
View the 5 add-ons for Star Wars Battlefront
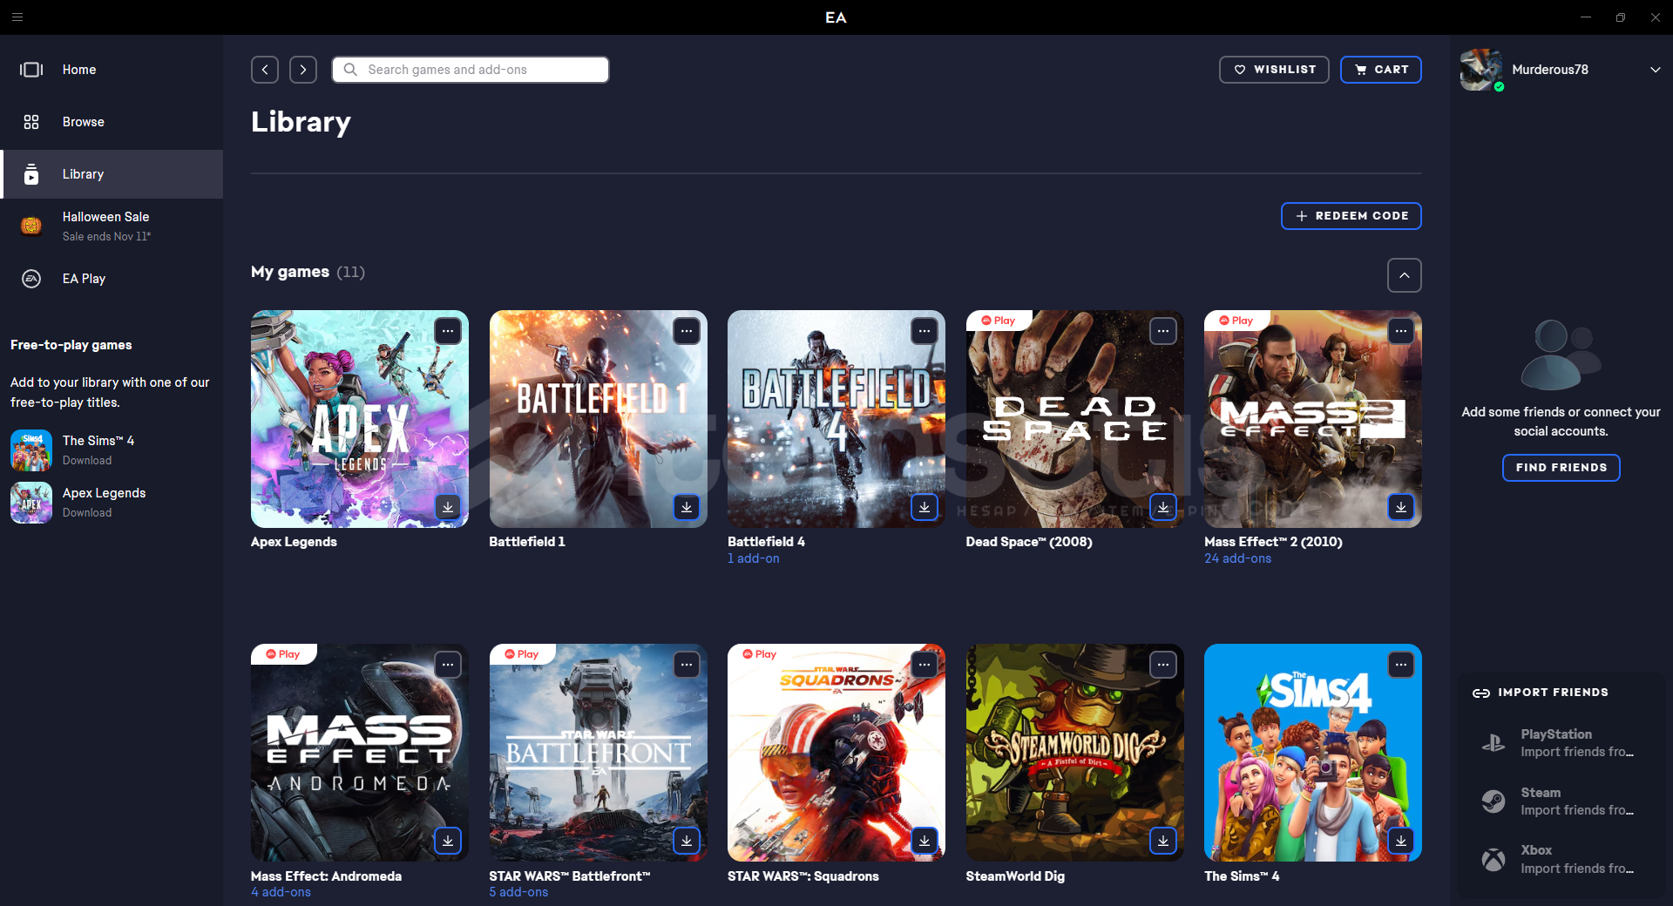click(518, 892)
